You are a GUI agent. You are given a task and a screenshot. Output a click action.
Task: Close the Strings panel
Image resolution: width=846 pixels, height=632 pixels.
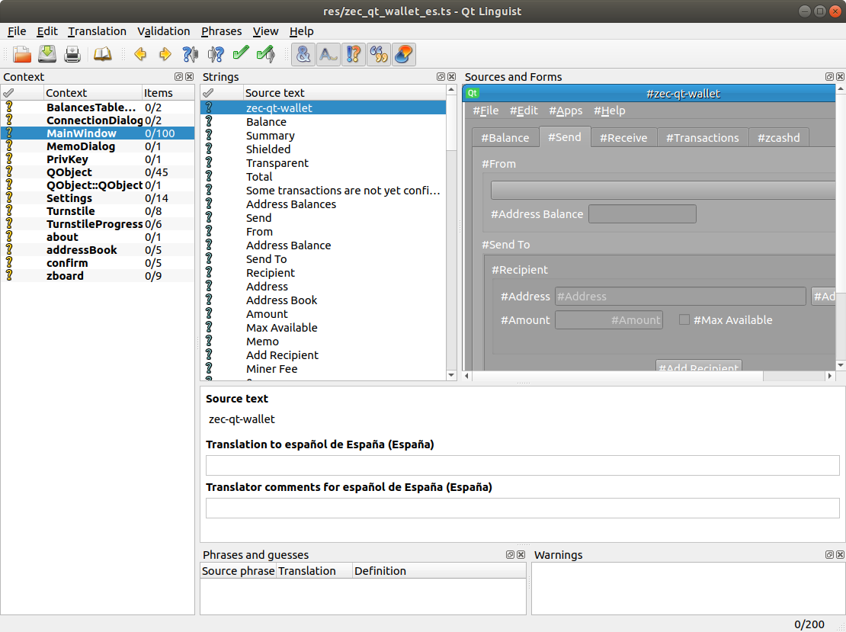click(x=452, y=77)
